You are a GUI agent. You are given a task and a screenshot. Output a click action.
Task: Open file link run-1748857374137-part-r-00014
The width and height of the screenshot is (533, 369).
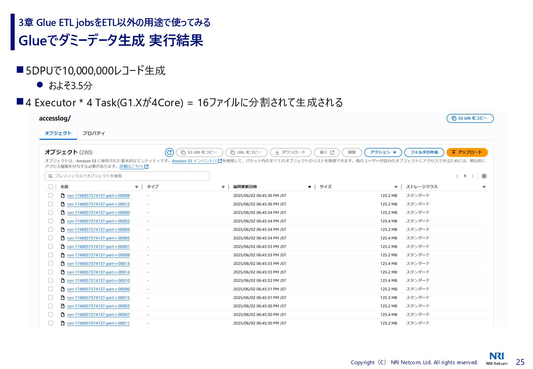[x=98, y=272]
